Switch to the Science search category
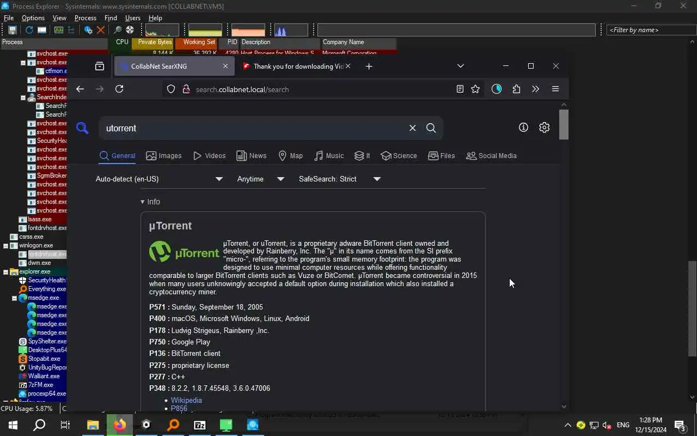Image resolution: width=697 pixels, height=436 pixels. (399, 156)
